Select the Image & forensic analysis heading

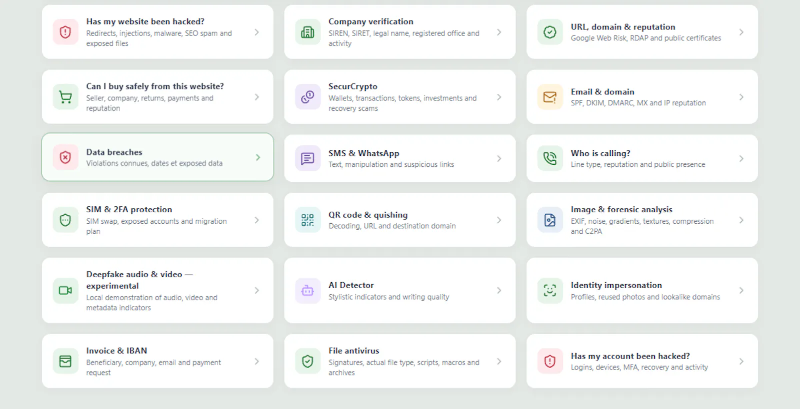pos(621,210)
